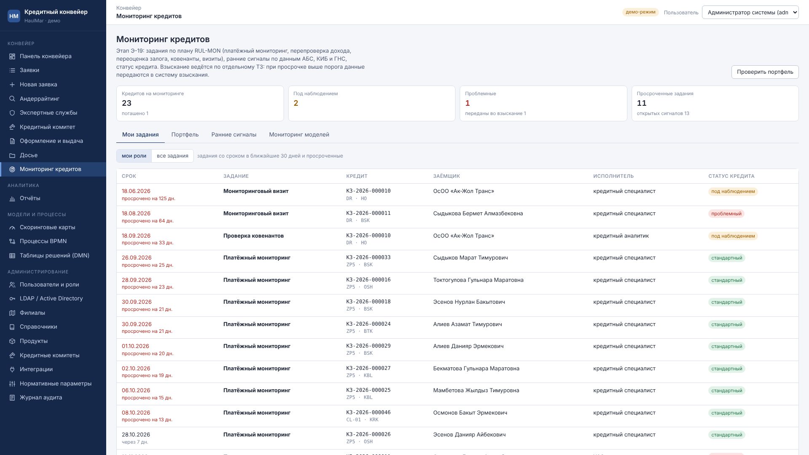Click the Просроченные задания summary card
809x455 pixels.
pos(715,104)
